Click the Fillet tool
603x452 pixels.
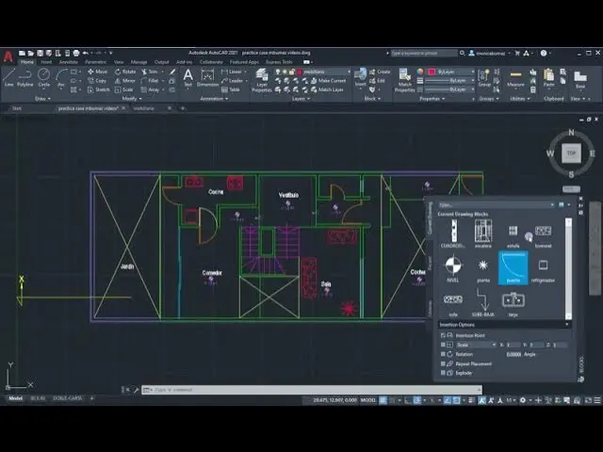coord(150,81)
